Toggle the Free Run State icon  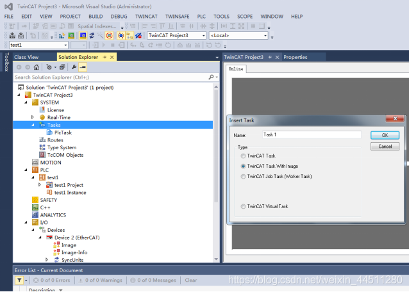coord(109,35)
